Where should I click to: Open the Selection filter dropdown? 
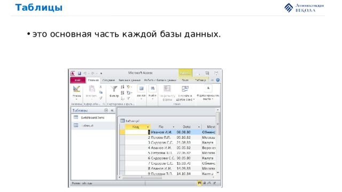[x=129, y=87]
